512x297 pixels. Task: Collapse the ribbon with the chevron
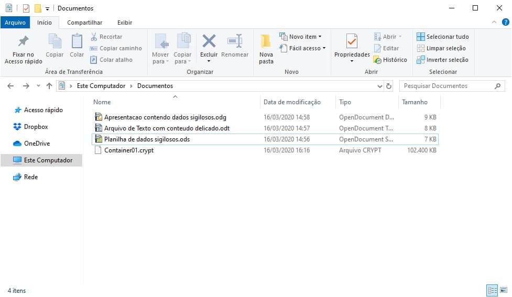(x=494, y=22)
